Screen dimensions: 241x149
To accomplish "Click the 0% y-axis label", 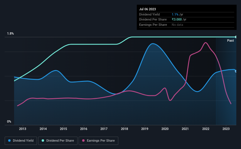I will pos(9,121).
